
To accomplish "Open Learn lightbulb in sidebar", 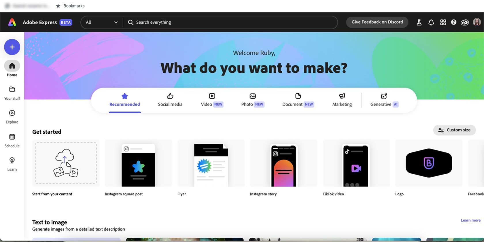I will 12,164.
